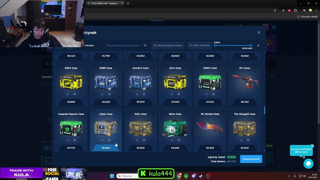Click the crown icon on Retro Case
This screenshot has width=320, height=180.
click(x=172, y=140)
